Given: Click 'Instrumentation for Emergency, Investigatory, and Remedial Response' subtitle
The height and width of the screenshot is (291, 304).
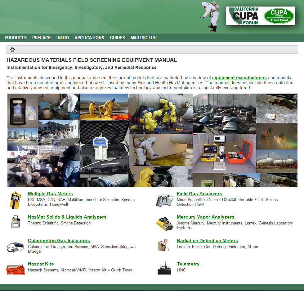Looking at the screenshot, I should pyautogui.click(x=81, y=67).
